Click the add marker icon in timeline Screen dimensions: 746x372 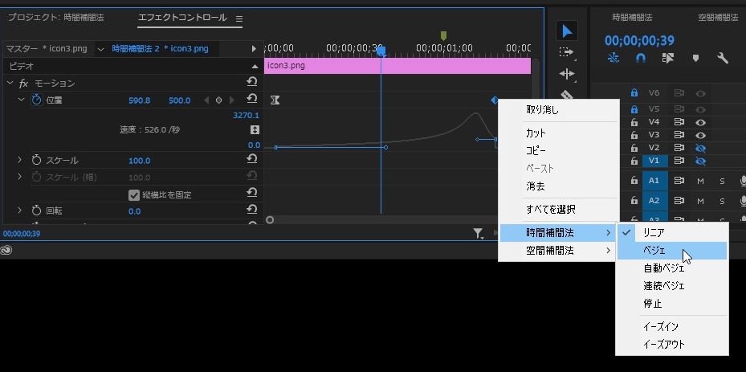click(x=695, y=58)
